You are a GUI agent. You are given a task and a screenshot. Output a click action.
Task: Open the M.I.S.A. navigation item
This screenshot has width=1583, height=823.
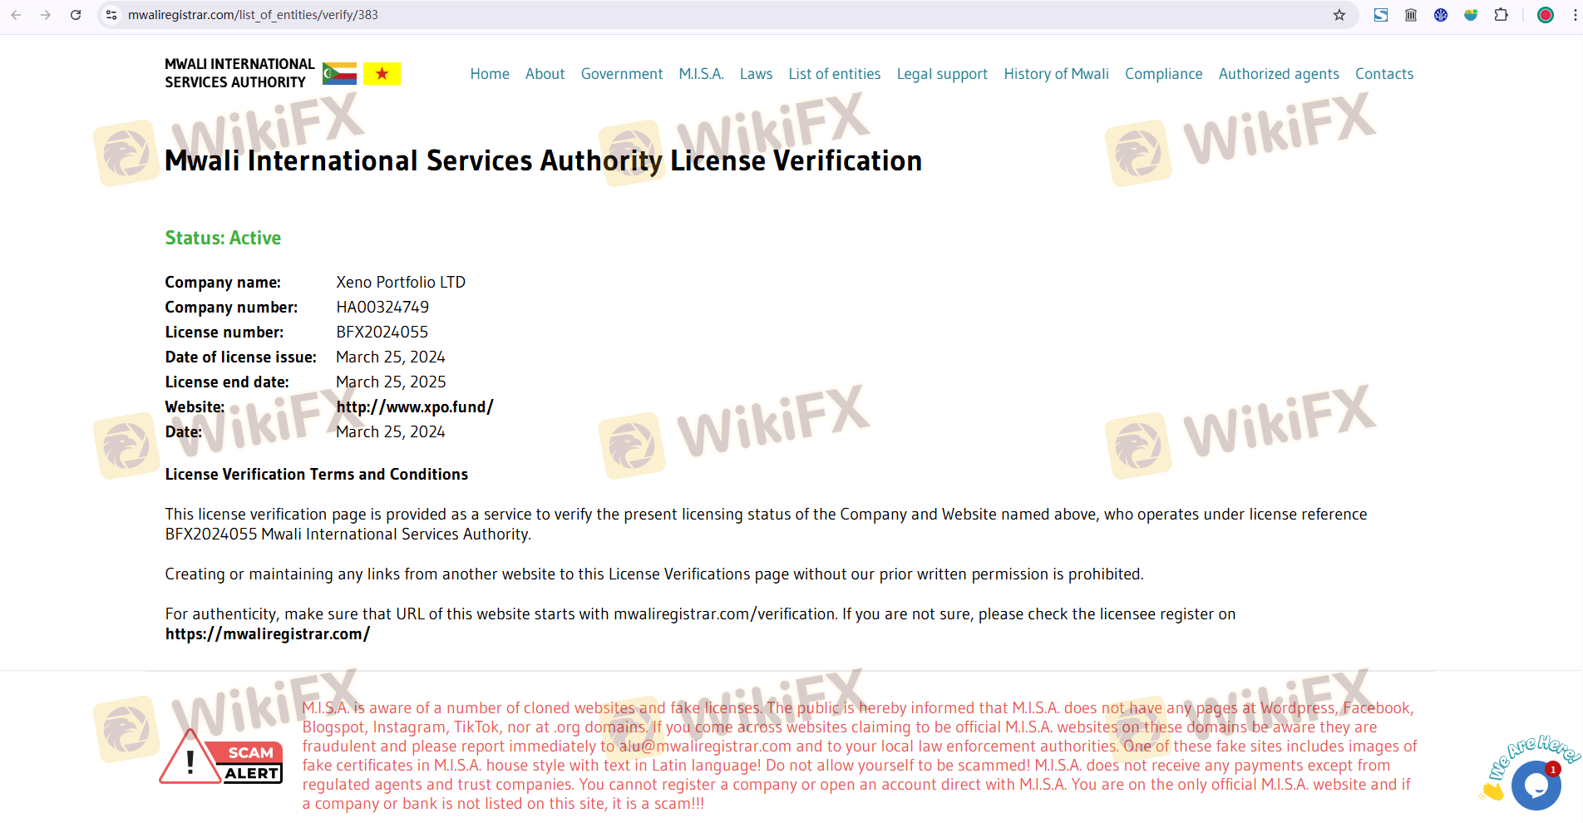click(x=701, y=74)
